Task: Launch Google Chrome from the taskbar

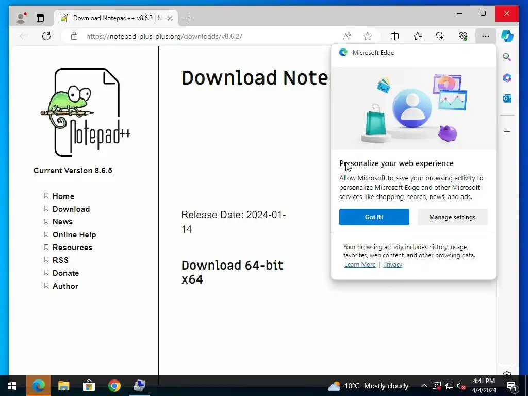Action: (114, 386)
